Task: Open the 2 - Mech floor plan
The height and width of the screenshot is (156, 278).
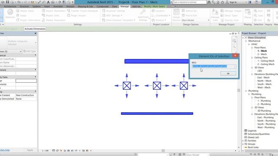Action: coord(262,54)
